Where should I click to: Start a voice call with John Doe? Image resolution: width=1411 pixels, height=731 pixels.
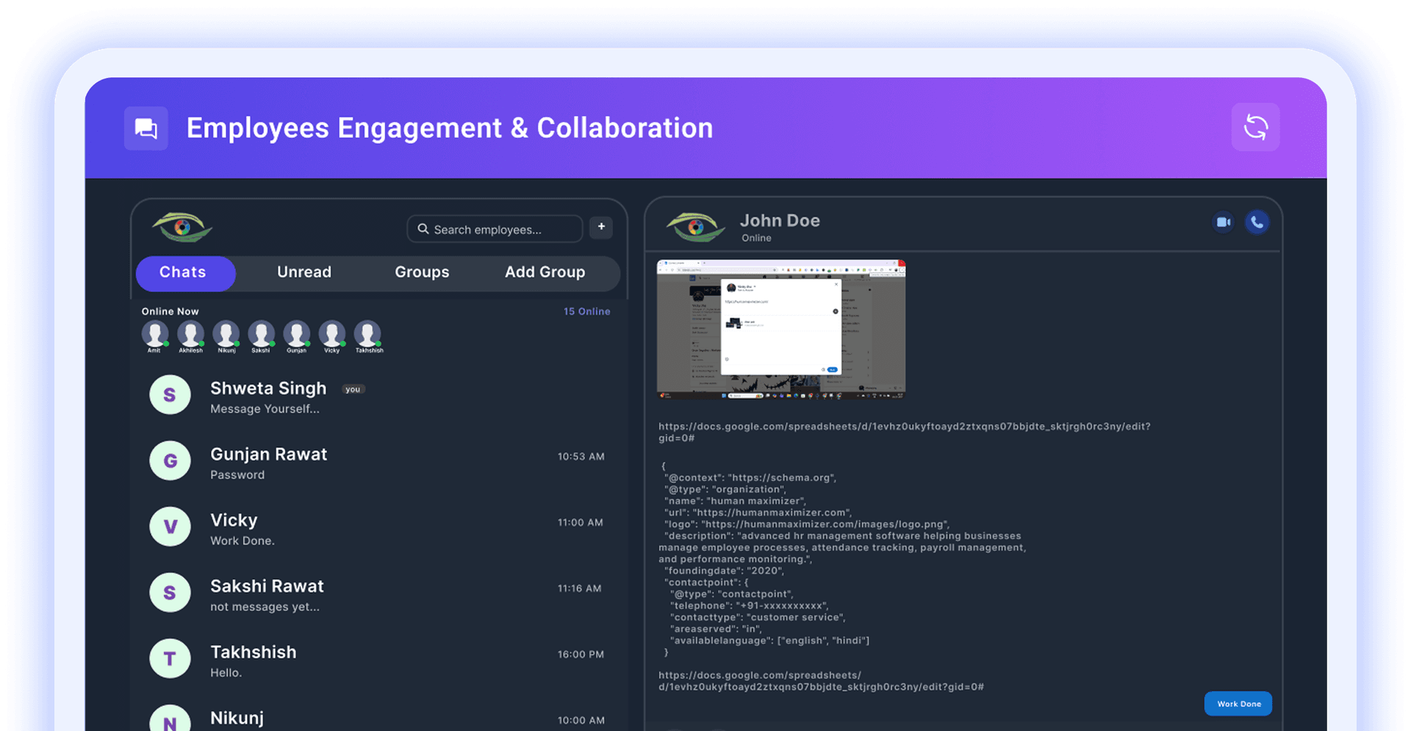[1257, 222]
